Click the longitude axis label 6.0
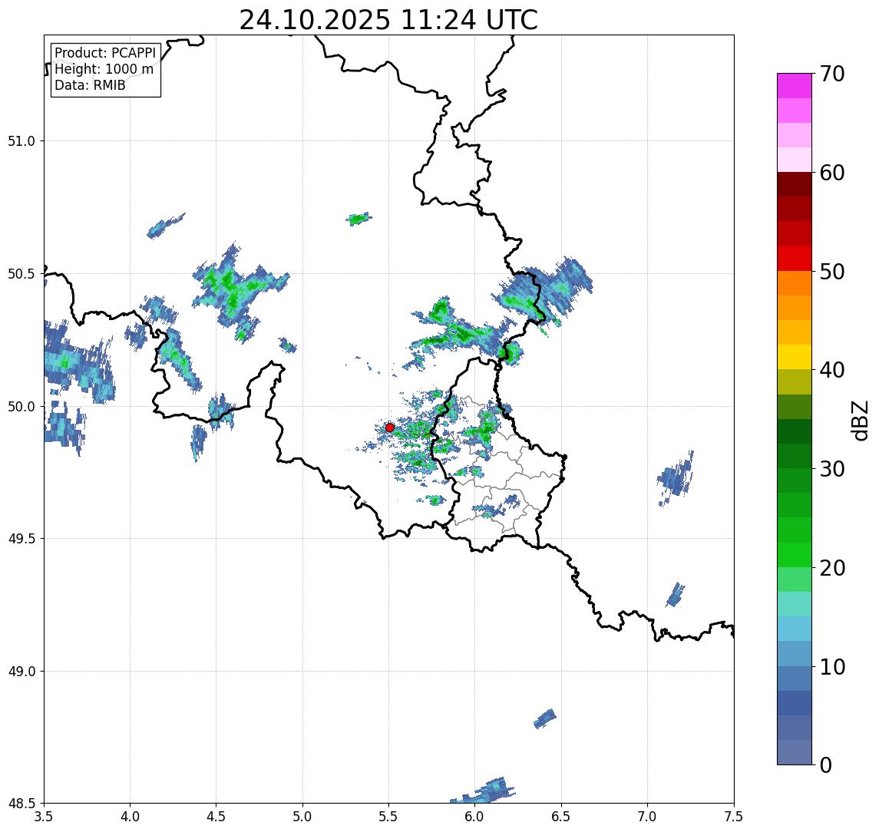The image size is (879, 832). (475, 817)
